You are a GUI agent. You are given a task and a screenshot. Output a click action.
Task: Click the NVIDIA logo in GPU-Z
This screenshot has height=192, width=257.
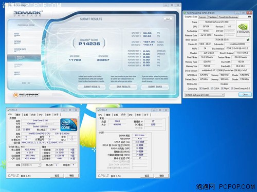coord(243,28)
